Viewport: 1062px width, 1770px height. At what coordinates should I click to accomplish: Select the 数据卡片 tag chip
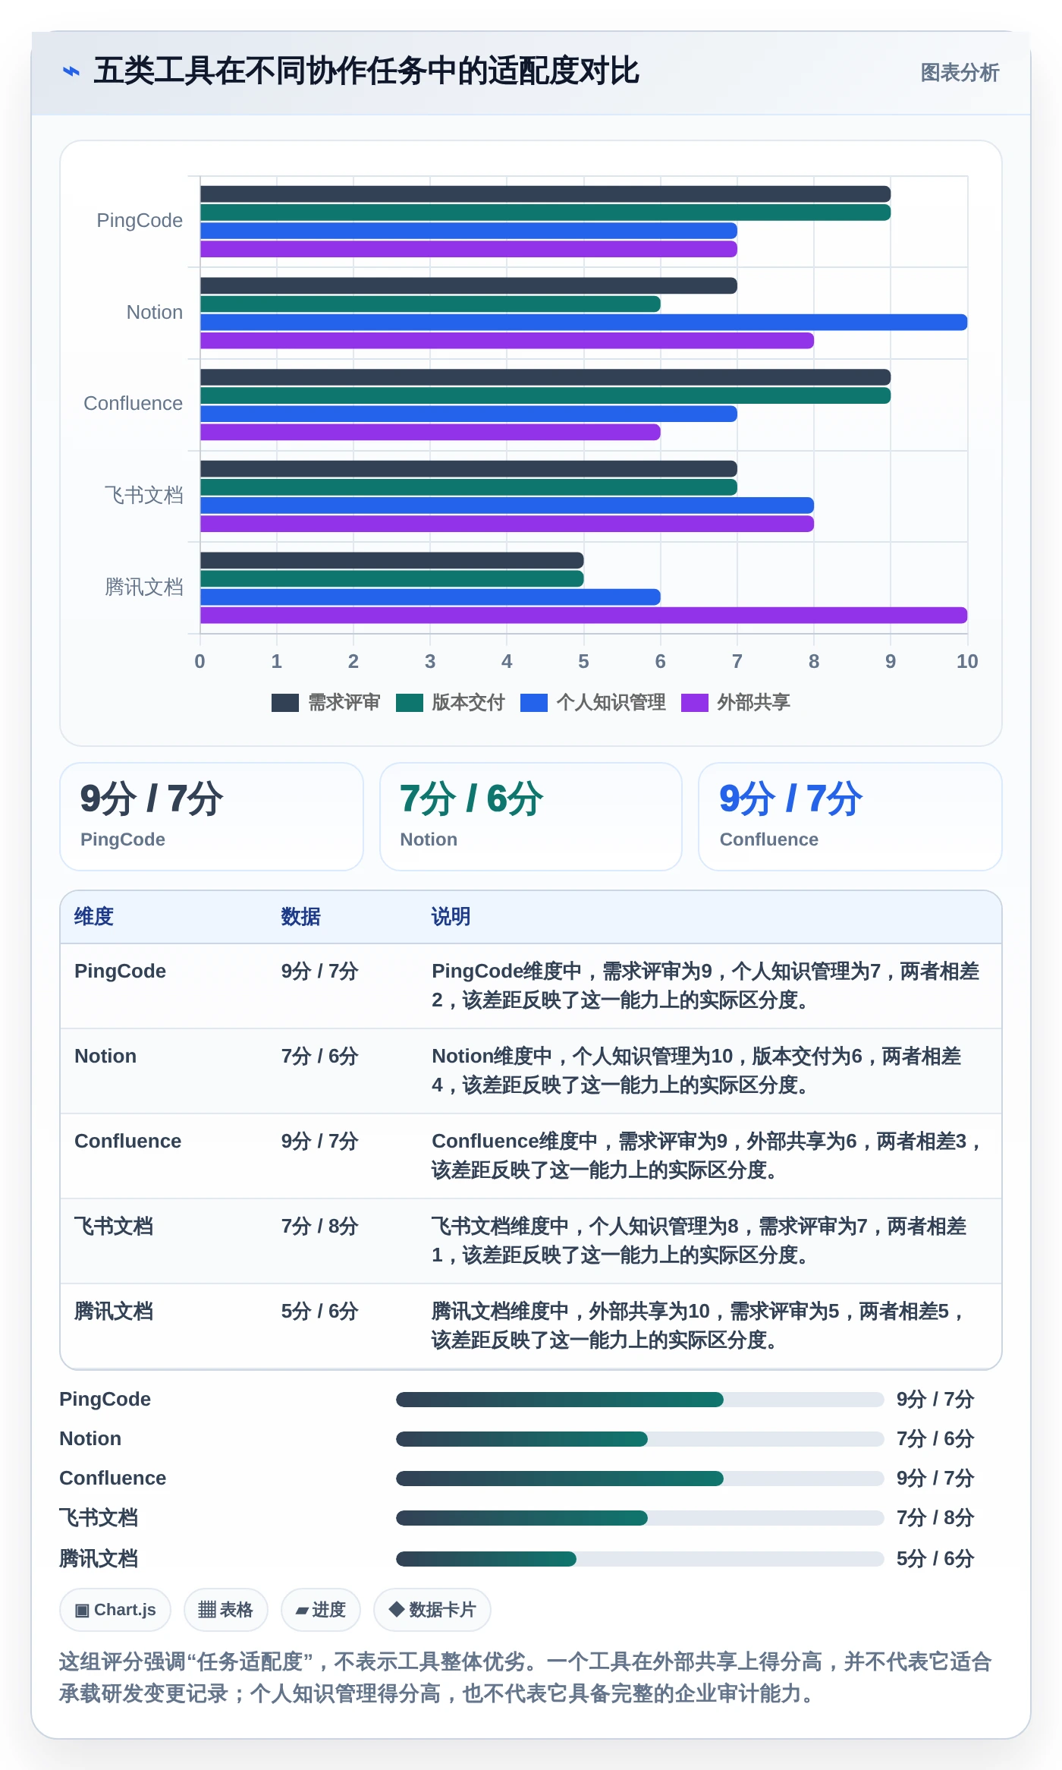pos(432,1610)
